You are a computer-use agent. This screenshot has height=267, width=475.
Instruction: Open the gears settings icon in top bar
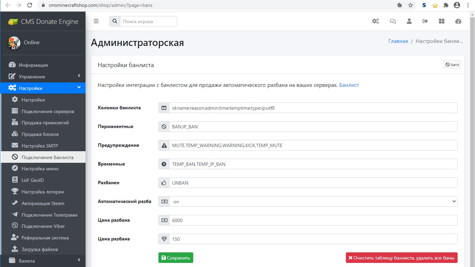pyautogui.click(x=375, y=21)
